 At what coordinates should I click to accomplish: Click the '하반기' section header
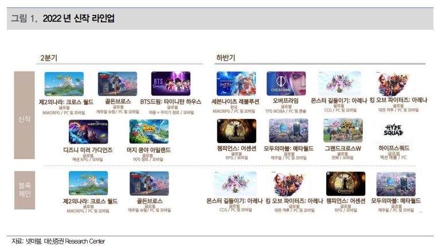[x=226, y=58]
